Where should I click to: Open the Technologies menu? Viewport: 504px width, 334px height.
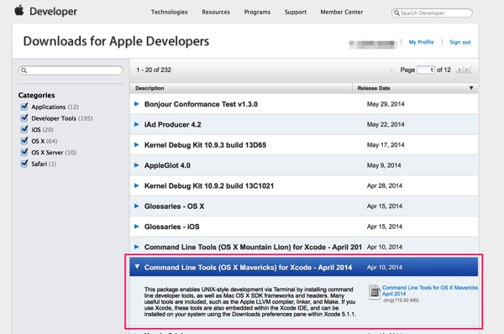pyautogui.click(x=170, y=12)
